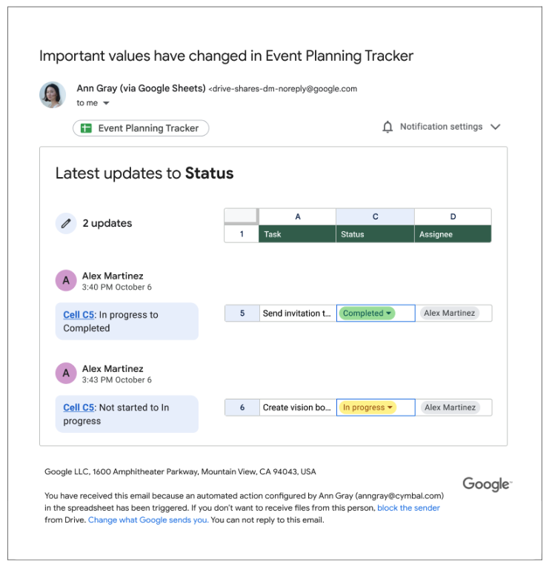Screen dimensions: 549x567
Task: Click the pencil edit icon beside 2 updates
Action: pyautogui.click(x=66, y=223)
